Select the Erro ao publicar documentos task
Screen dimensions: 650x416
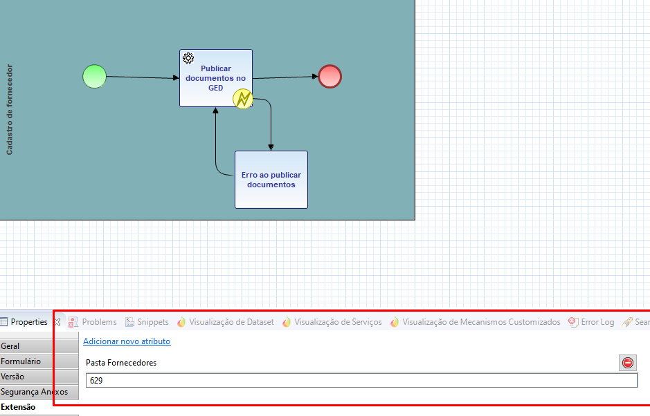(271, 180)
